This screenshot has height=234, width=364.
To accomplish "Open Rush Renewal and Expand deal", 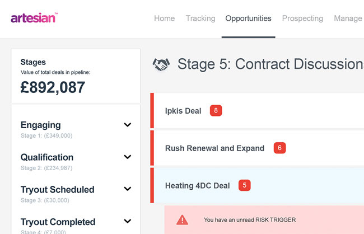I will 214,148.
